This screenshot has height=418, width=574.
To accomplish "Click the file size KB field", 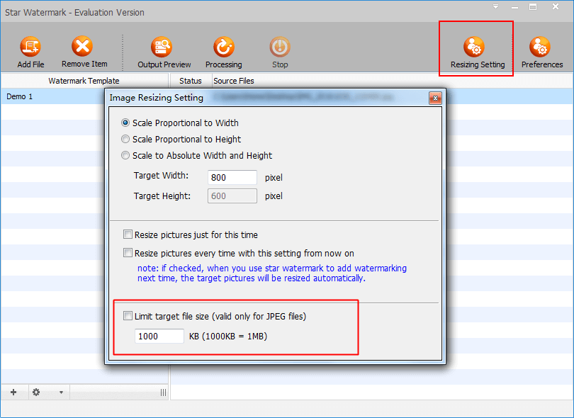I will click(159, 336).
